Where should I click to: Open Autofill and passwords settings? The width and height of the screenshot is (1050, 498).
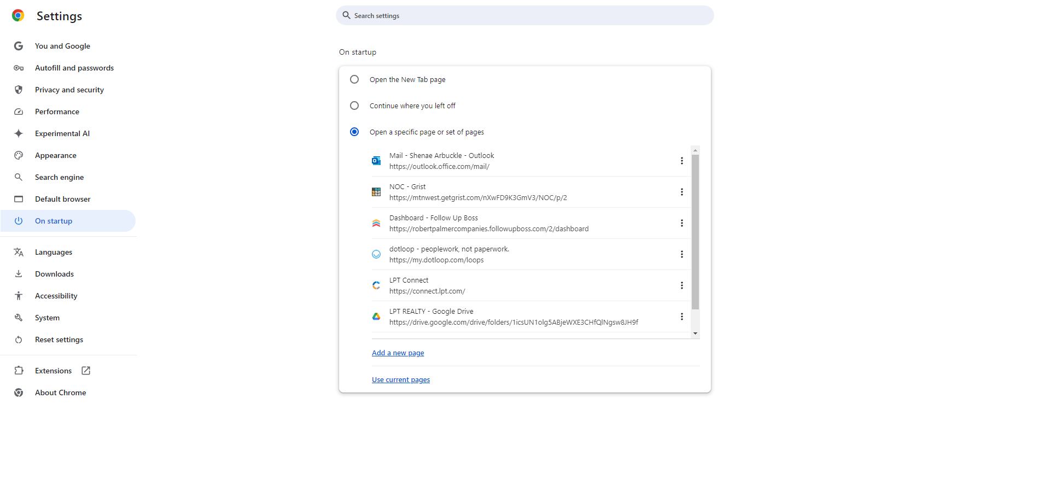point(74,68)
